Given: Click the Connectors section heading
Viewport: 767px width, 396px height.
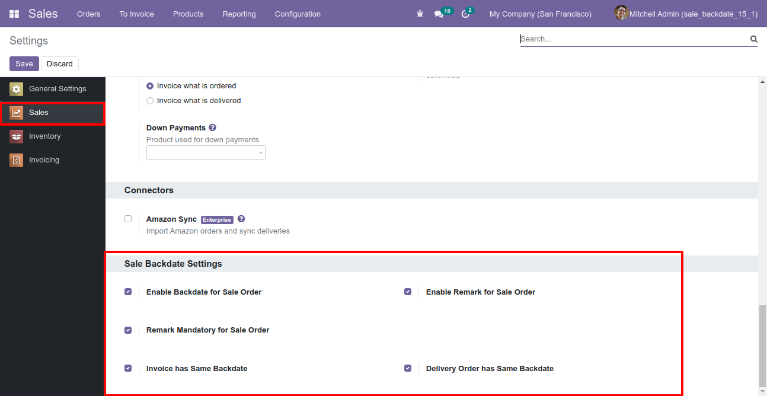Looking at the screenshot, I should (x=149, y=190).
